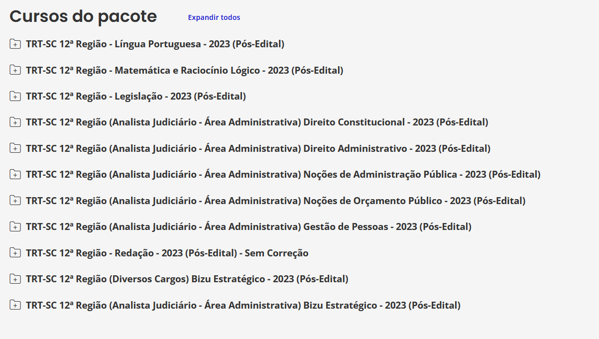Expand Analista Judiciário Bizu Estratégico via its plus icon
Image resolution: width=599 pixels, height=339 pixels.
tap(15, 305)
